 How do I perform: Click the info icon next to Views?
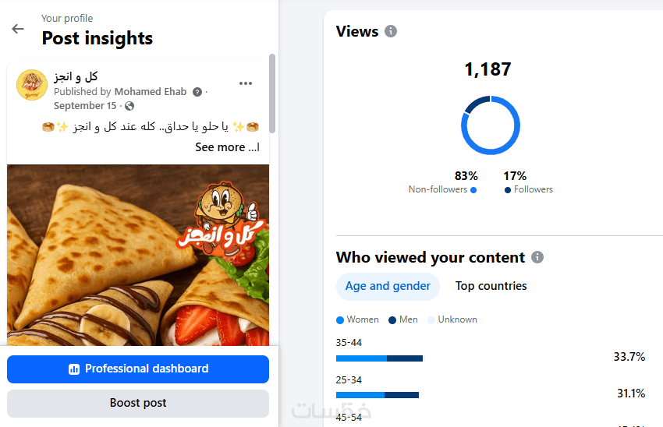point(391,32)
